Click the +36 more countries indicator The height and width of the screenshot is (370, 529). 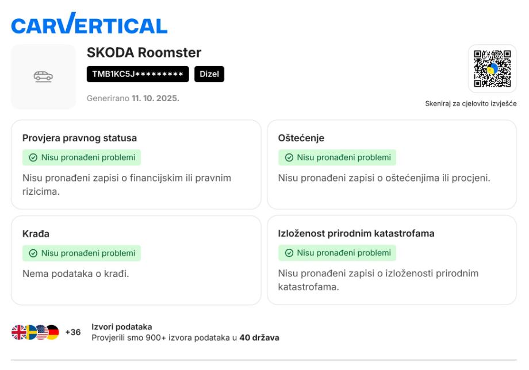[73, 332]
